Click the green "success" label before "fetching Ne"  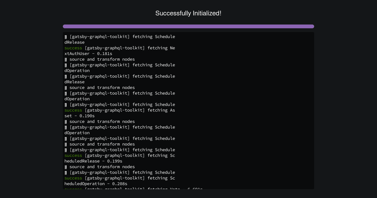click(x=73, y=48)
